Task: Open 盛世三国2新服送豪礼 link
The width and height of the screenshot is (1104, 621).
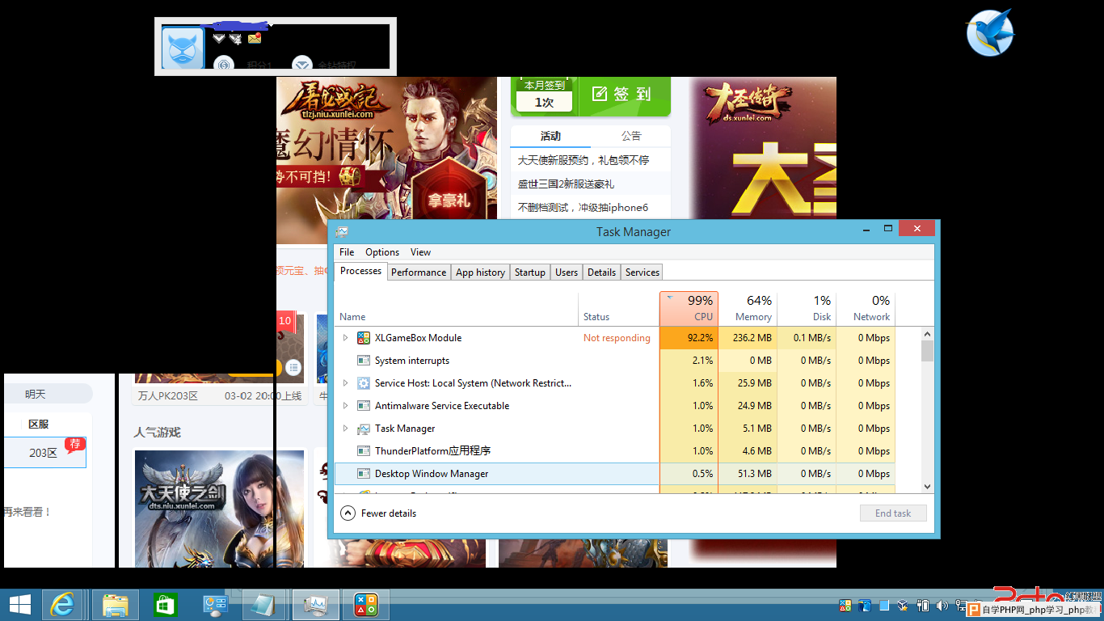Action: coord(566,184)
